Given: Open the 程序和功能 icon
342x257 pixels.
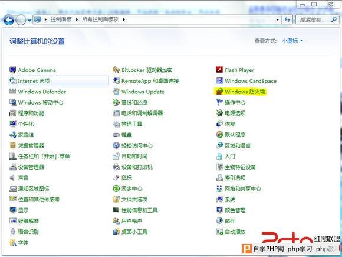Looking at the screenshot, I should coord(12,113).
